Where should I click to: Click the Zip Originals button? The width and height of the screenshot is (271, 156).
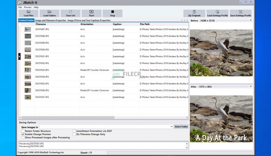point(194,14)
